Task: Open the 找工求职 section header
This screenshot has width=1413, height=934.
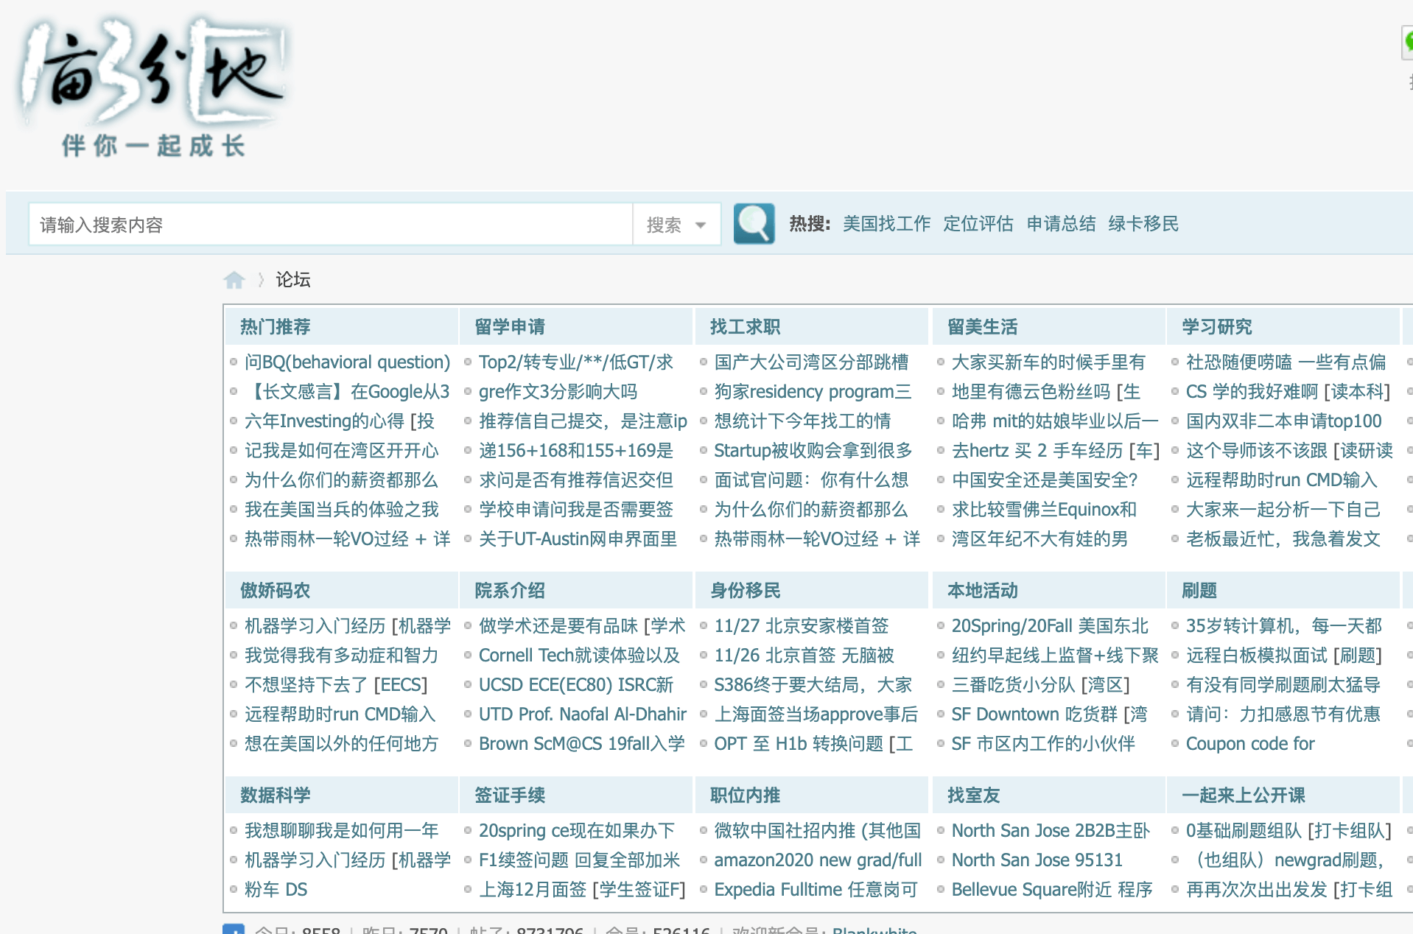Action: pos(745,326)
